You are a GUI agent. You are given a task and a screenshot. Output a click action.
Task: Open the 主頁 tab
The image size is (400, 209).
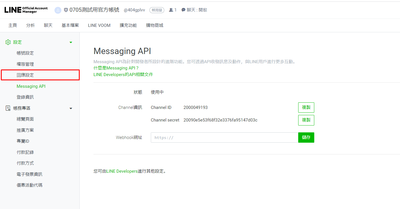tap(13, 25)
